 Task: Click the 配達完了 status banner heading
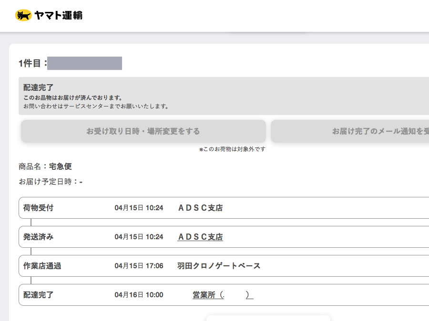[x=38, y=88]
